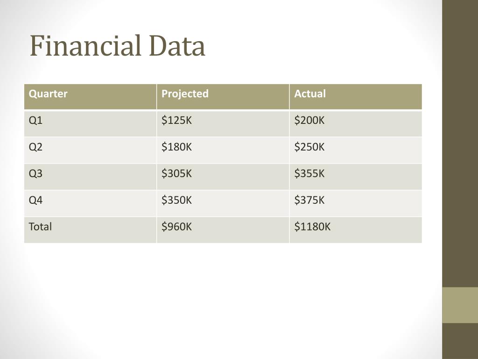Click the light olive accent block in sidebar
Image resolution: width=478 pixels, height=359 pixels.
[x=460, y=305]
